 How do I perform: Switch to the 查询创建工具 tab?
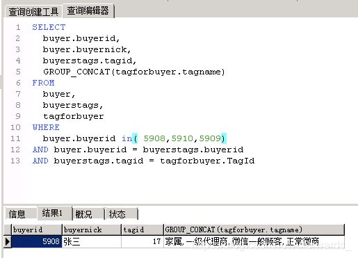click(x=33, y=12)
